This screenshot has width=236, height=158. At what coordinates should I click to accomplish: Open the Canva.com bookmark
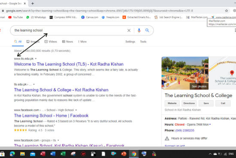click(90, 17)
